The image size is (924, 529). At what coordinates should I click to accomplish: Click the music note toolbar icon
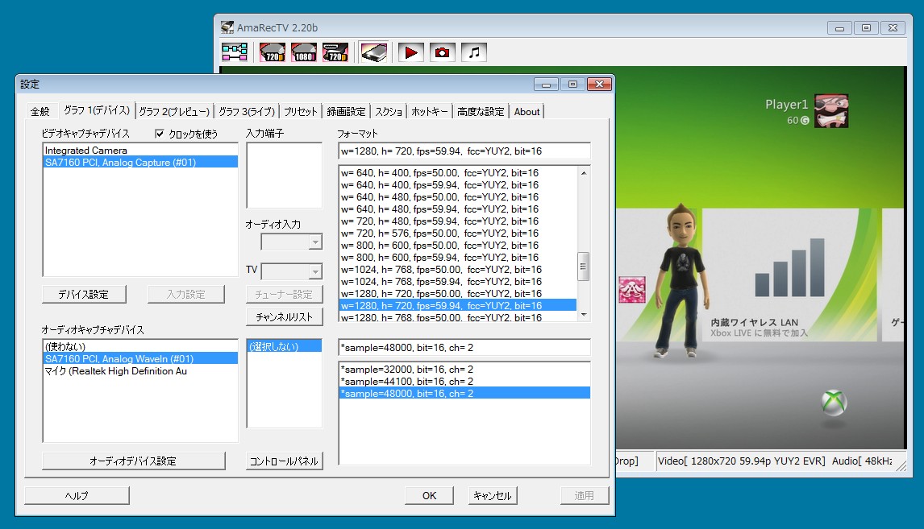pyautogui.click(x=474, y=52)
